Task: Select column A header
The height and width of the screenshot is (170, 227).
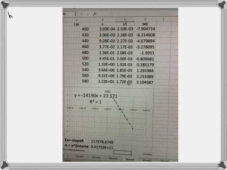Action: click(x=77, y=20)
